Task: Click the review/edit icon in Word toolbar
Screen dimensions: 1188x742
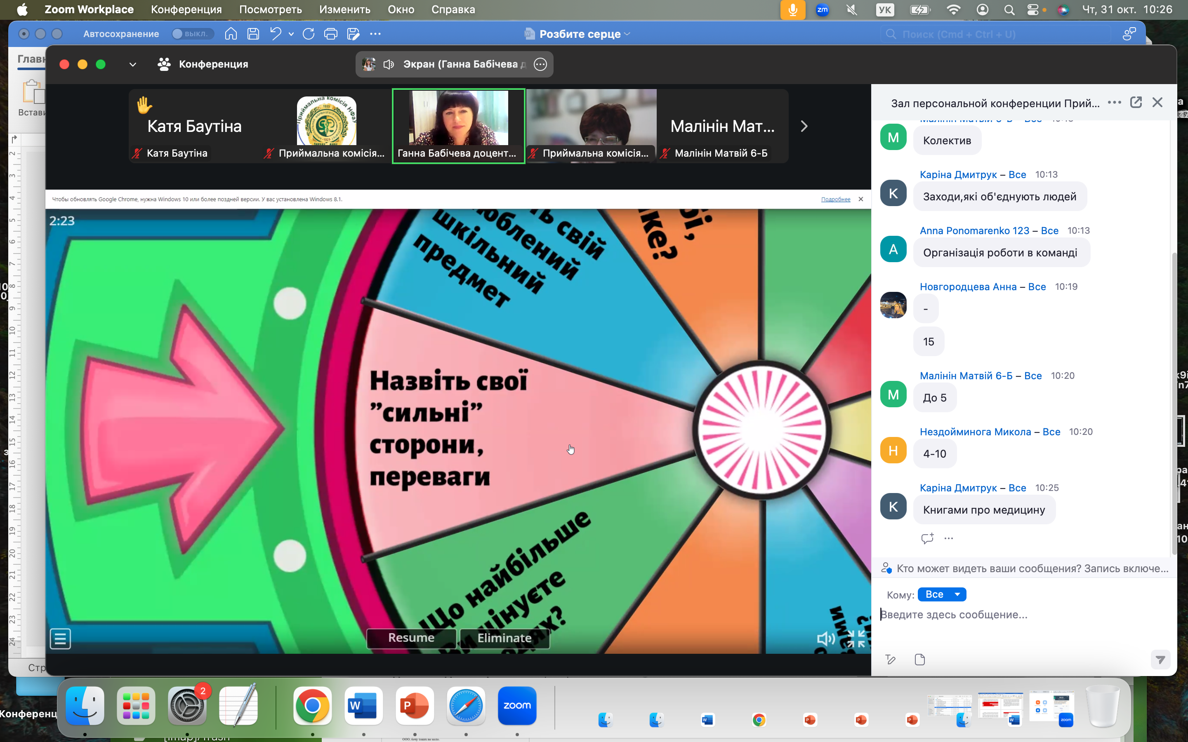Action: tap(353, 34)
